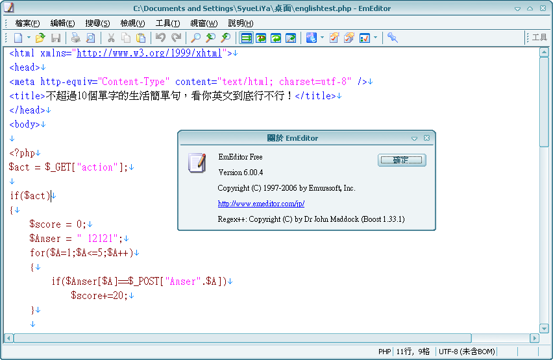Open Find with the magnifier icon

195,38
